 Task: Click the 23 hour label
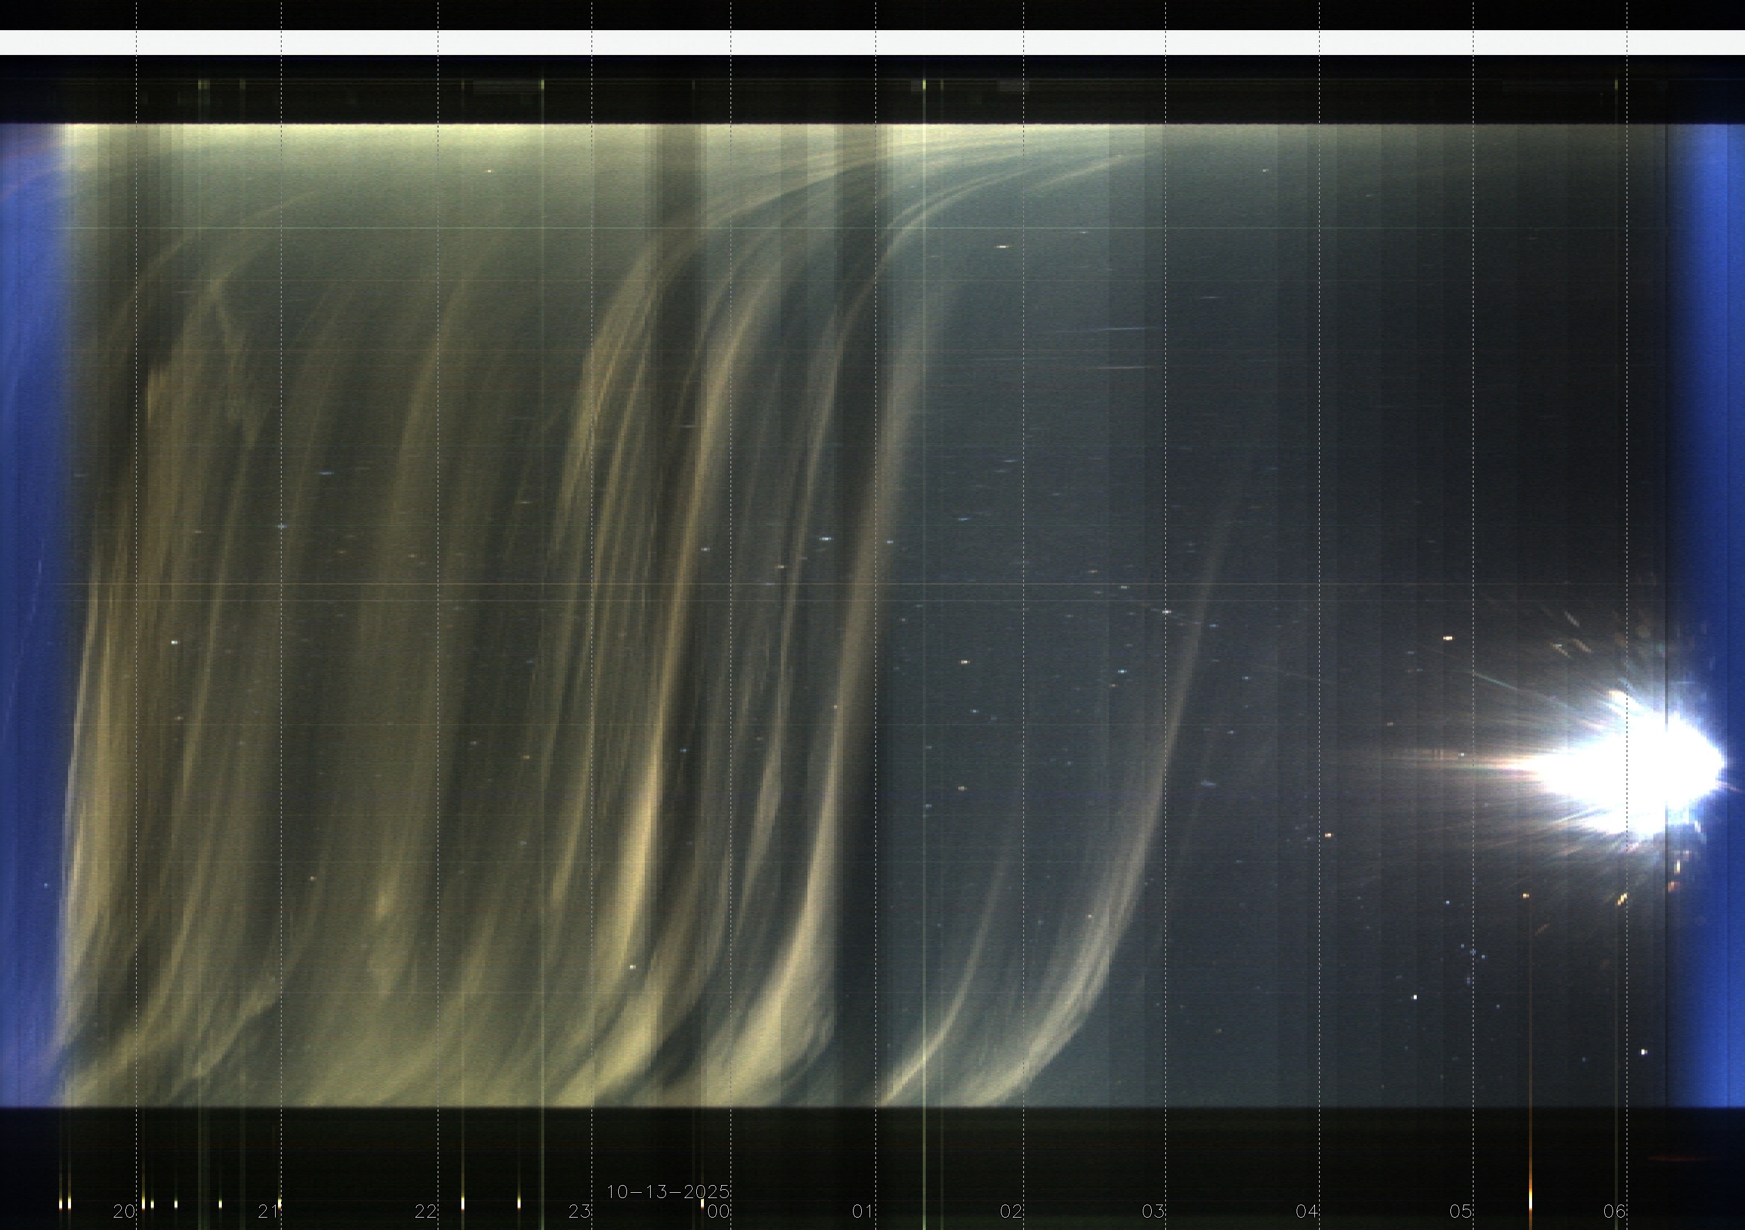[579, 1211]
